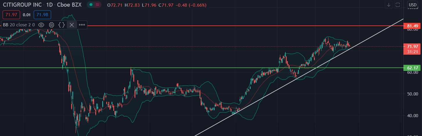This screenshot has height=136, width=422.
Task: Click the down arrow icon beside USD
Action: click(389, 5)
